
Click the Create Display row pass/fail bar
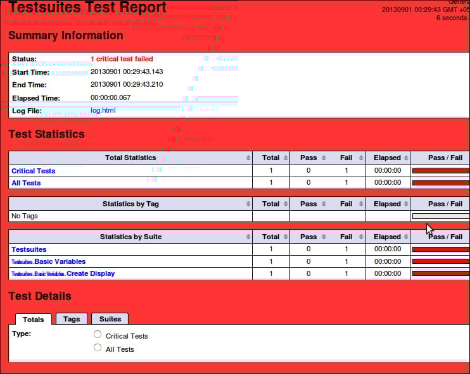click(x=441, y=273)
